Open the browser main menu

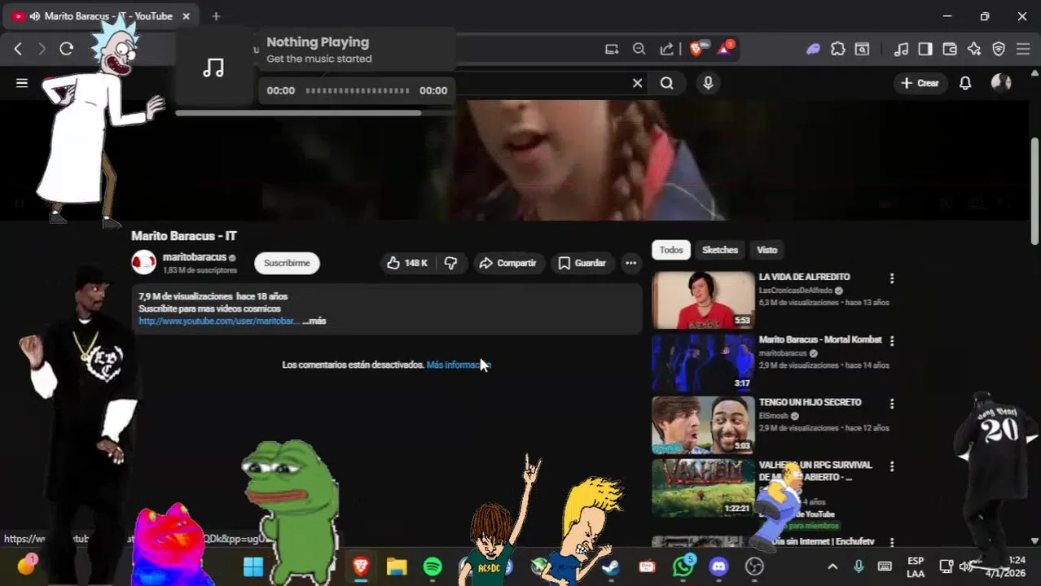click(1023, 49)
